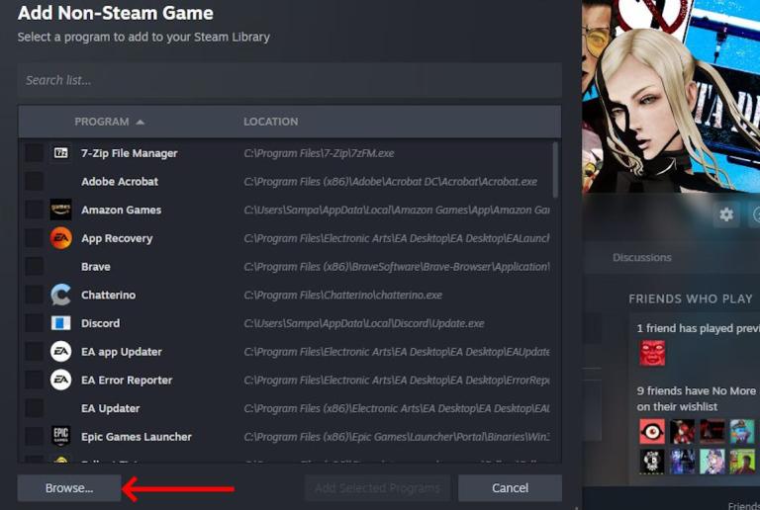Image resolution: width=760 pixels, height=510 pixels.
Task: Open game settings gear icon
Action: click(726, 214)
